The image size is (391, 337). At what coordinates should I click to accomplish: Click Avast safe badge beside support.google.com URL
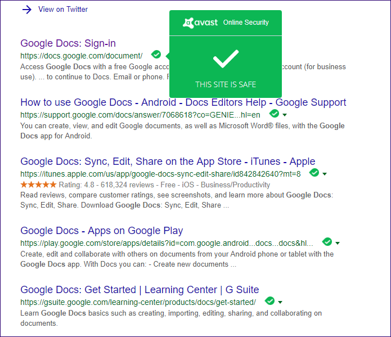click(x=275, y=114)
